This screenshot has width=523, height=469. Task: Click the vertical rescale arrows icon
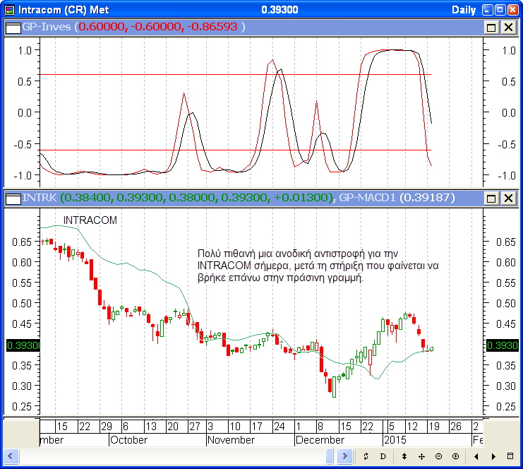404,456
